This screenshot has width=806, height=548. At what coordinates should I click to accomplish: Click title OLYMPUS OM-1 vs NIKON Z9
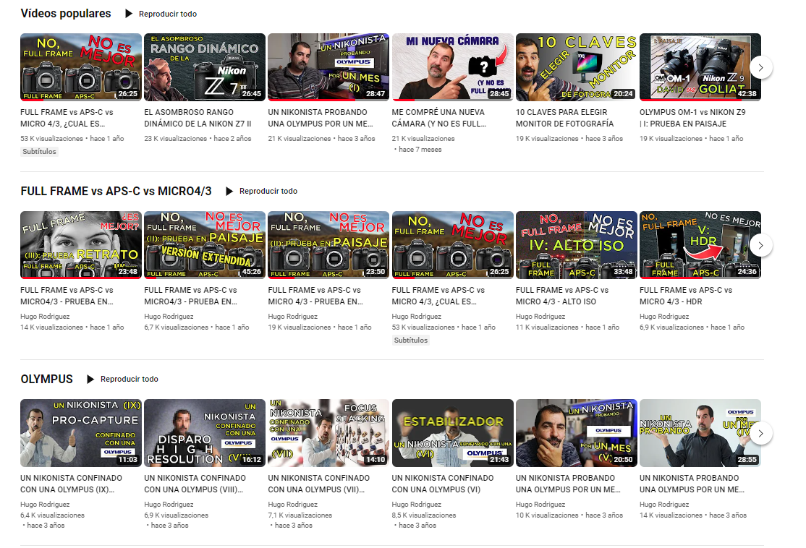pyautogui.click(x=692, y=118)
